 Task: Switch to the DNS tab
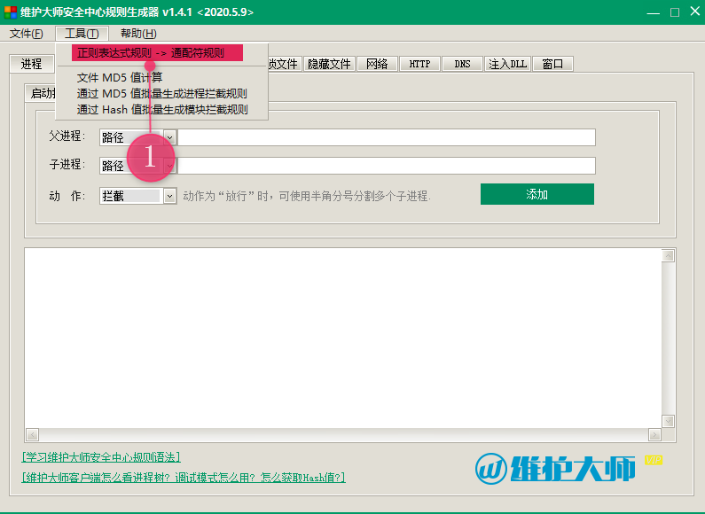tap(462, 64)
